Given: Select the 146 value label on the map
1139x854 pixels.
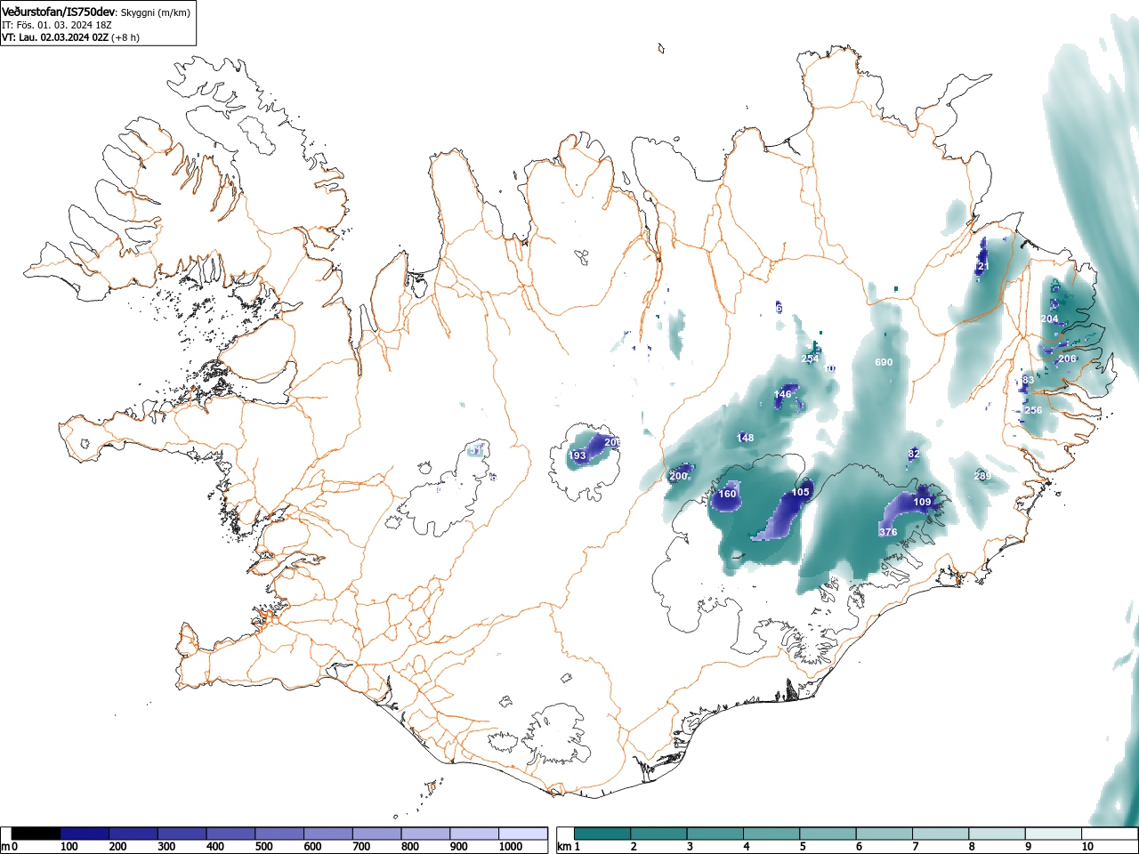Looking at the screenshot, I should click(x=782, y=394).
